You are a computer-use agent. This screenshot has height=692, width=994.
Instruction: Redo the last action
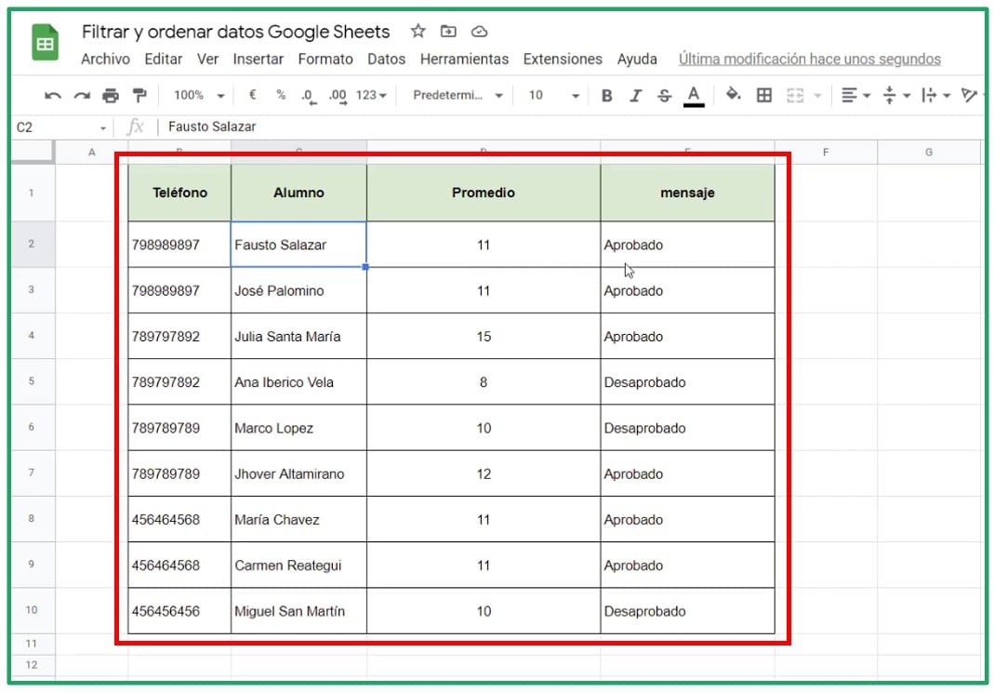point(82,95)
